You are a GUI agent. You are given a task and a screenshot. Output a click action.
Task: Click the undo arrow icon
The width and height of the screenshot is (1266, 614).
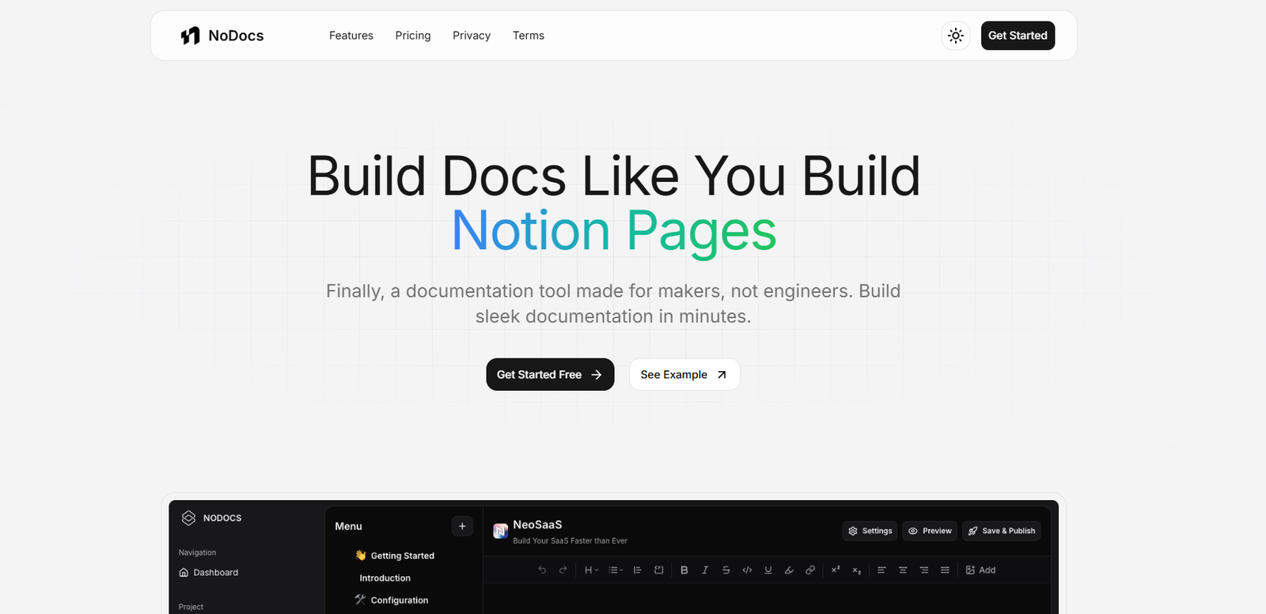pos(542,570)
